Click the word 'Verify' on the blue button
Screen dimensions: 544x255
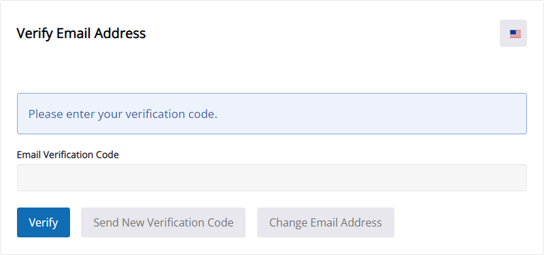[x=44, y=222]
